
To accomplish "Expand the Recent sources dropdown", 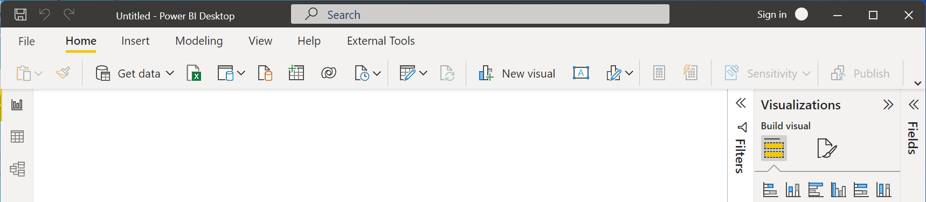I will [x=377, y=73].
